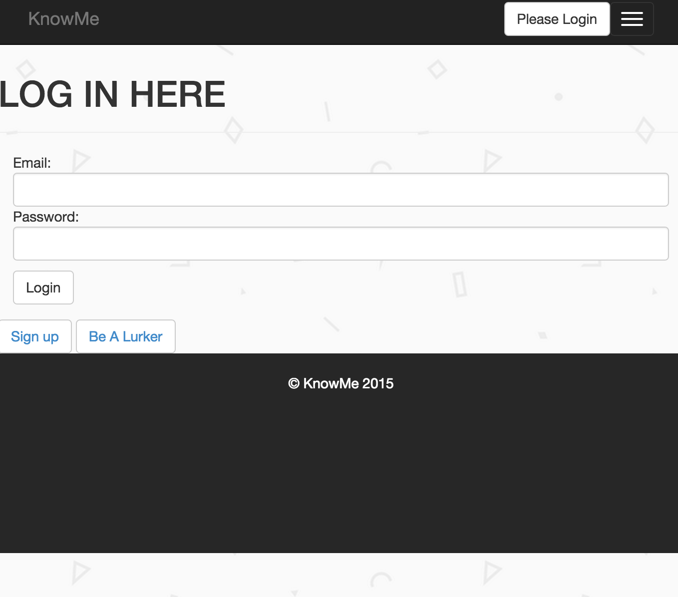
Task: Focus the Password input field
Action: (340, 244)
